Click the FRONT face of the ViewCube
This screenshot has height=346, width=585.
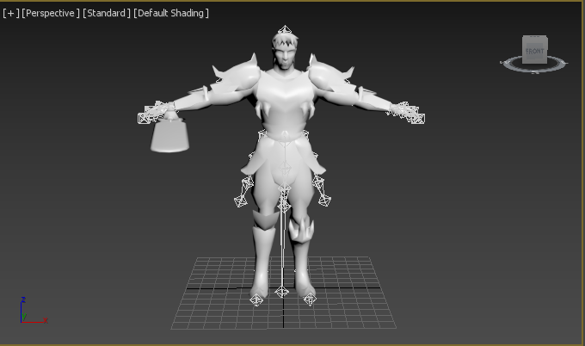pos(534,52)
